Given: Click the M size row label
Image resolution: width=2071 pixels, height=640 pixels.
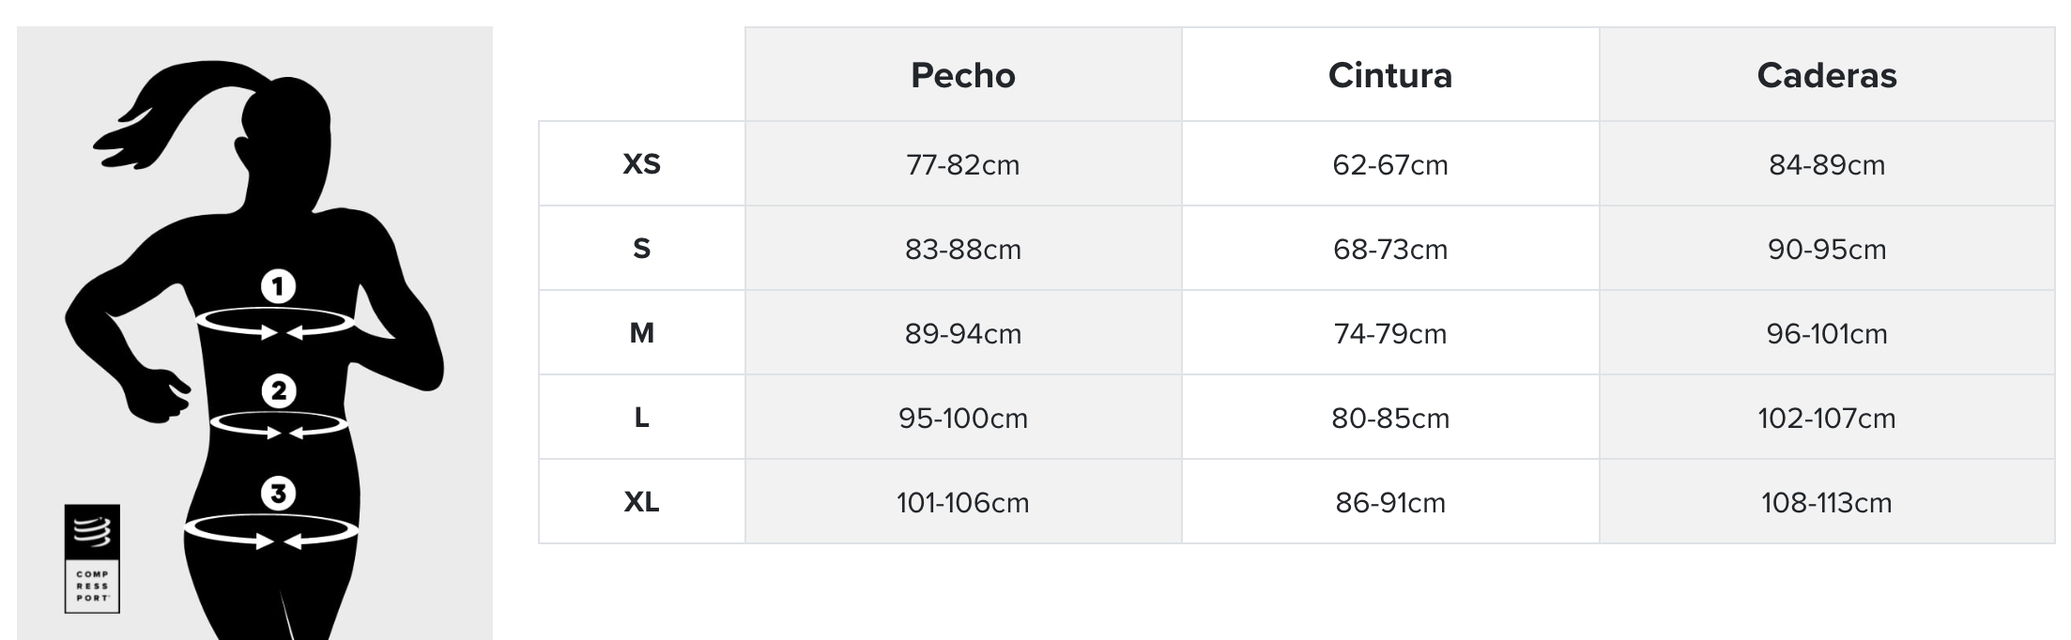Looking at the screenshot, I should [x=642, y=333].
